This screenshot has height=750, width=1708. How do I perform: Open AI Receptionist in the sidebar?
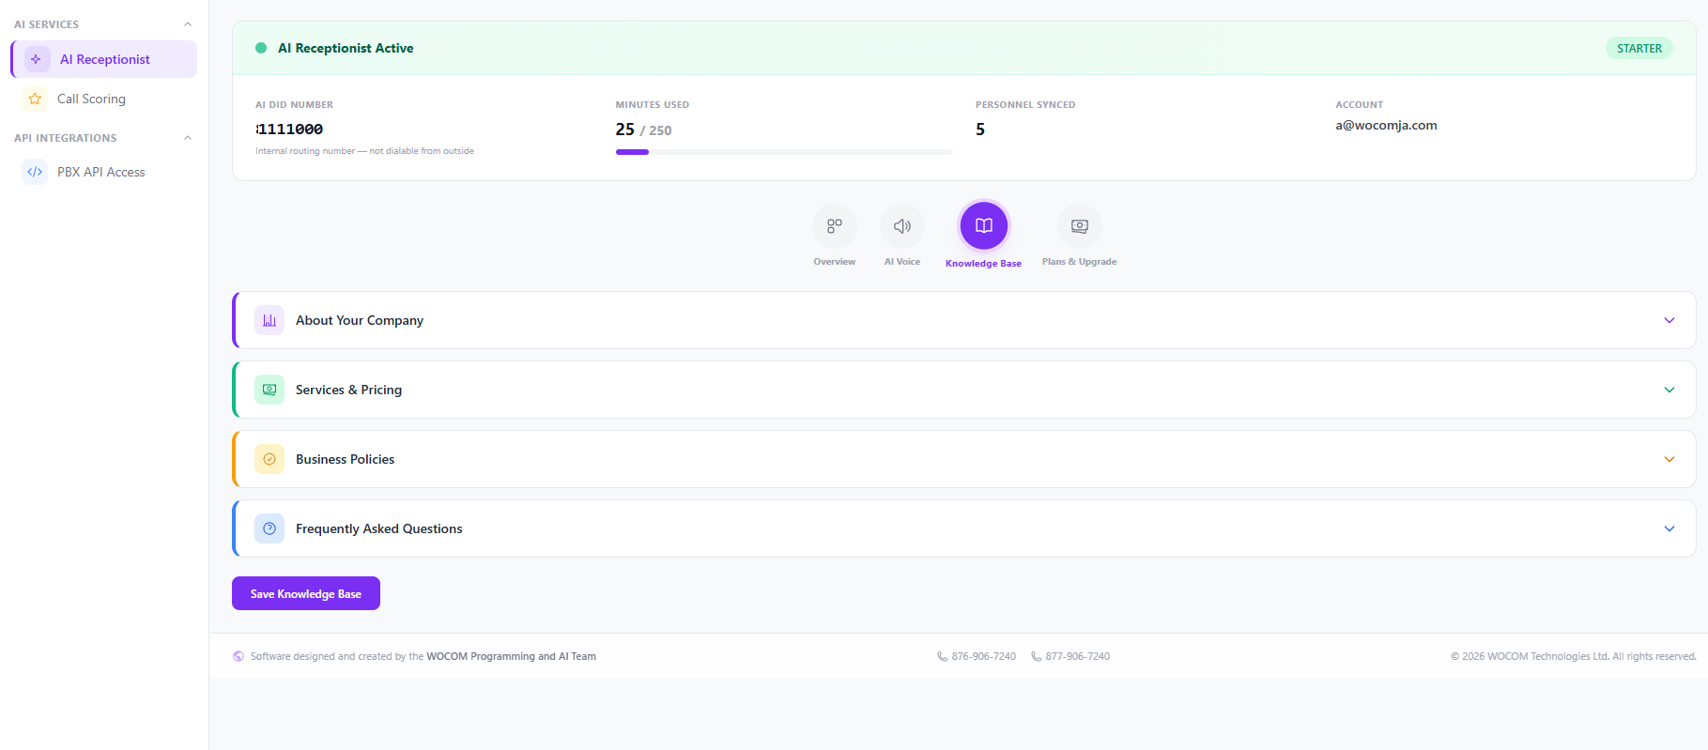click(x=104, y=59)
